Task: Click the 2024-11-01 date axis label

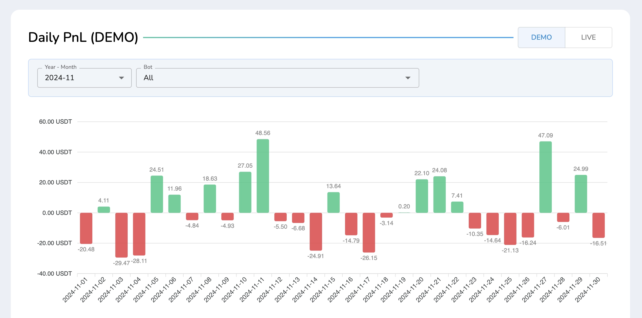Action: pyautogui.click(x=75, y=290)
